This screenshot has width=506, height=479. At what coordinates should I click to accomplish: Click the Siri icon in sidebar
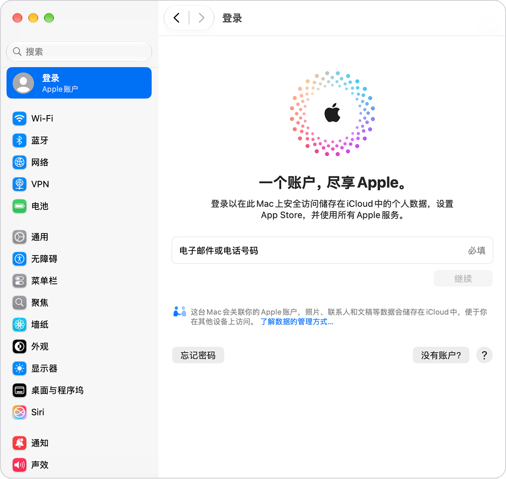click(x=19, y=412)
